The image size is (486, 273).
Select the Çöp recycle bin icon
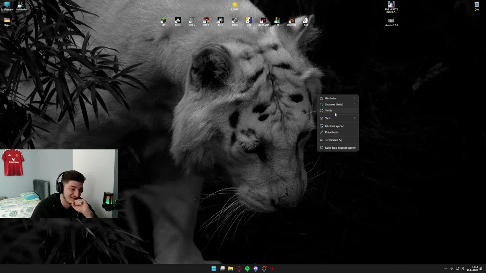[477, 6]
